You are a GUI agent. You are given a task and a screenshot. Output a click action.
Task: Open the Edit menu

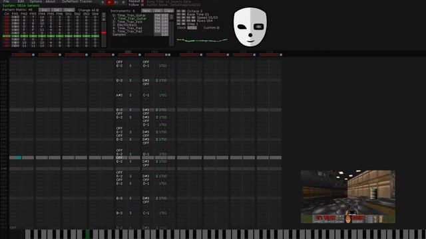pyautogui.click(x=21, y=1)
